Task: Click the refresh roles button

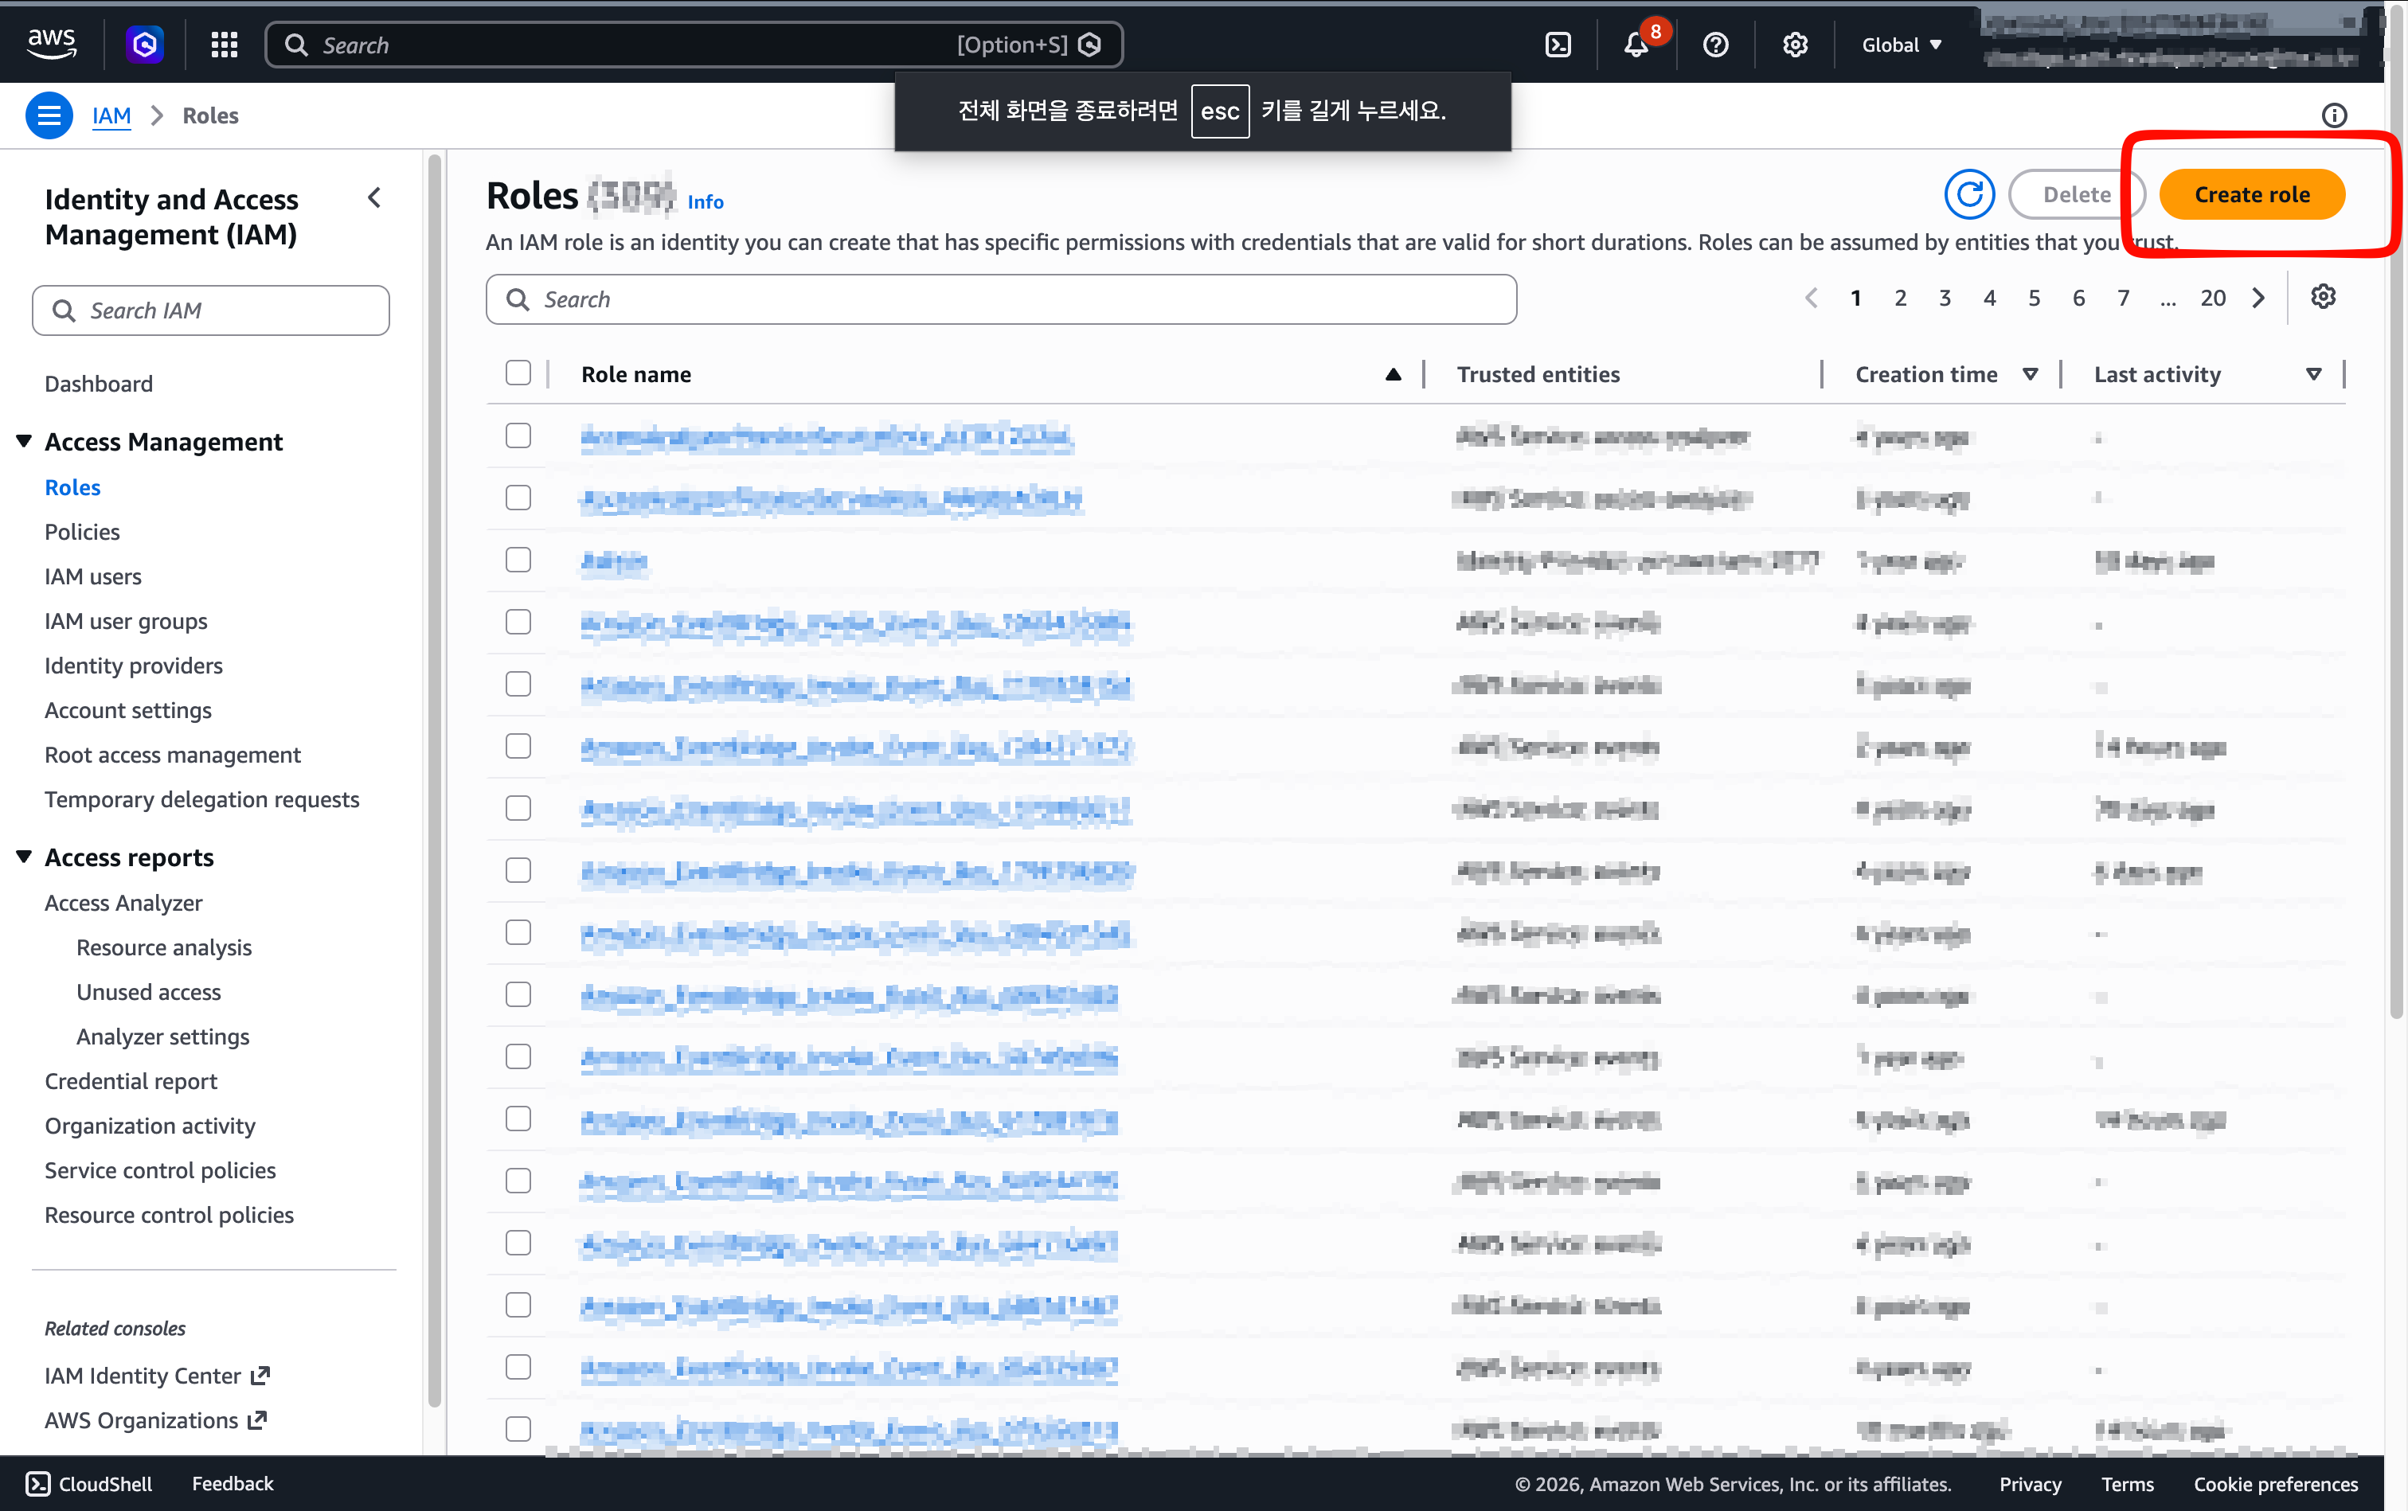Action: [x=1969, y=194]
